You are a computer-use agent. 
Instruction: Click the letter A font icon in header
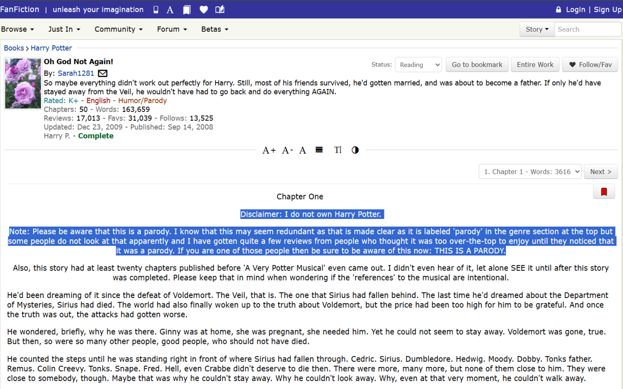click(170, 10)
